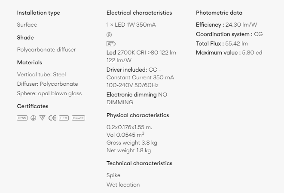284x193 pixels.
Task: Click the Certificates heading
Action: pos(33,106)
